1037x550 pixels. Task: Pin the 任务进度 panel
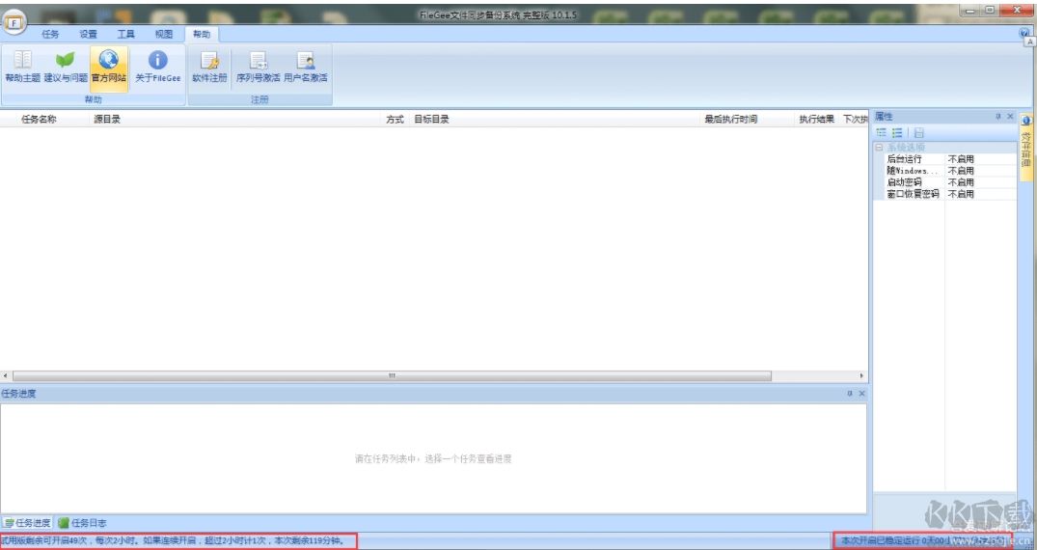point(850,394)
